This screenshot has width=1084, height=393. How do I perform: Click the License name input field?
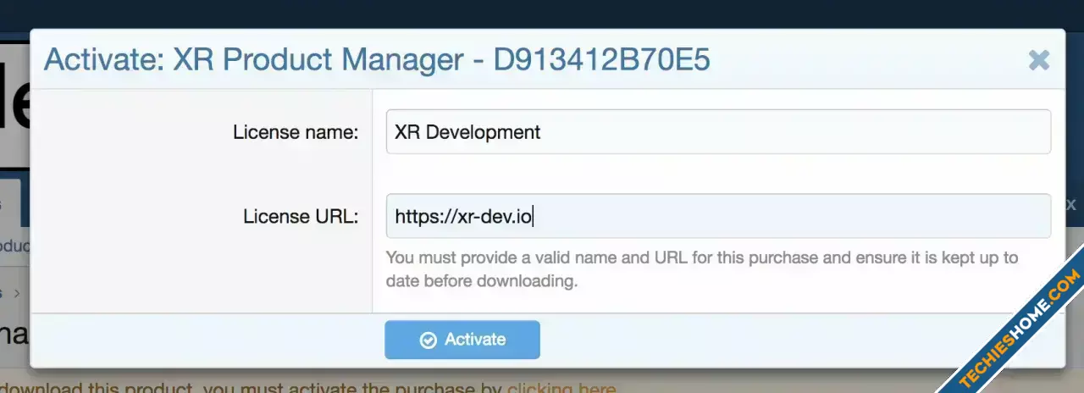tap(718, 132)
